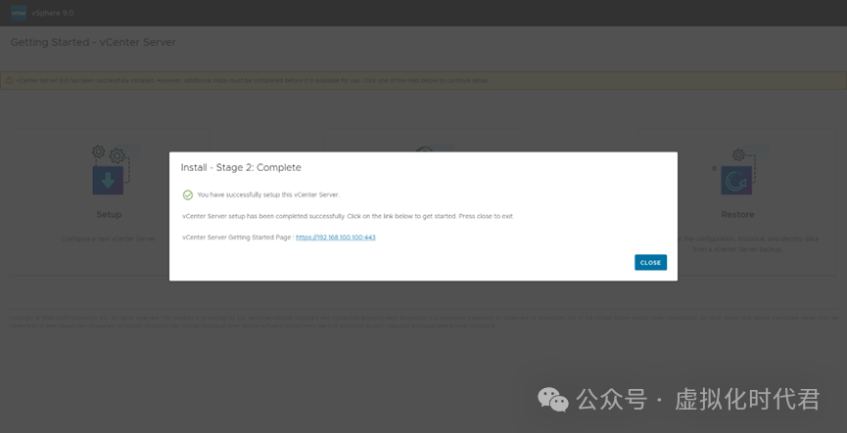Click the 'Configure a new vCenter Server' description

(x=108, y=238)
